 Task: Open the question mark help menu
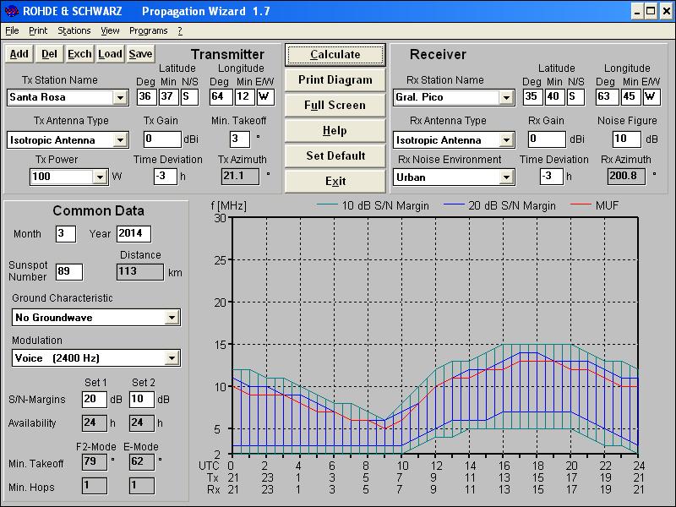[180, 30]
